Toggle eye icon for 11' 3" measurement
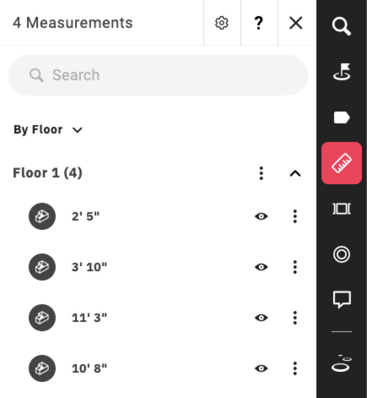Image resolution: width=367 pixels, height=398 pixels. [x=261, y=318]
